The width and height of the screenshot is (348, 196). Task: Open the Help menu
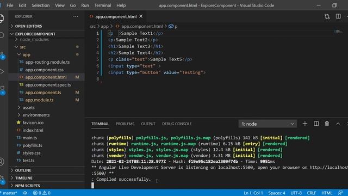click(x=121, y=5)
